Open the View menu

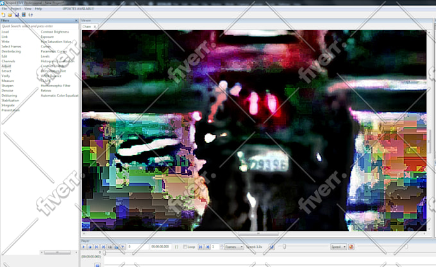coord(28,8)
